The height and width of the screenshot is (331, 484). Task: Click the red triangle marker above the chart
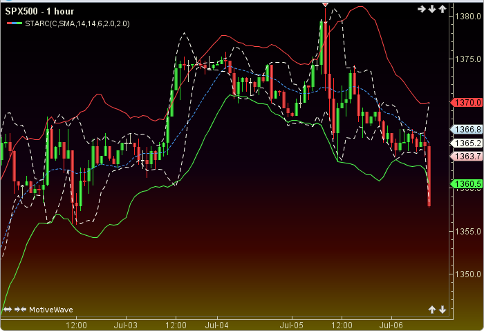click(325, 5)
